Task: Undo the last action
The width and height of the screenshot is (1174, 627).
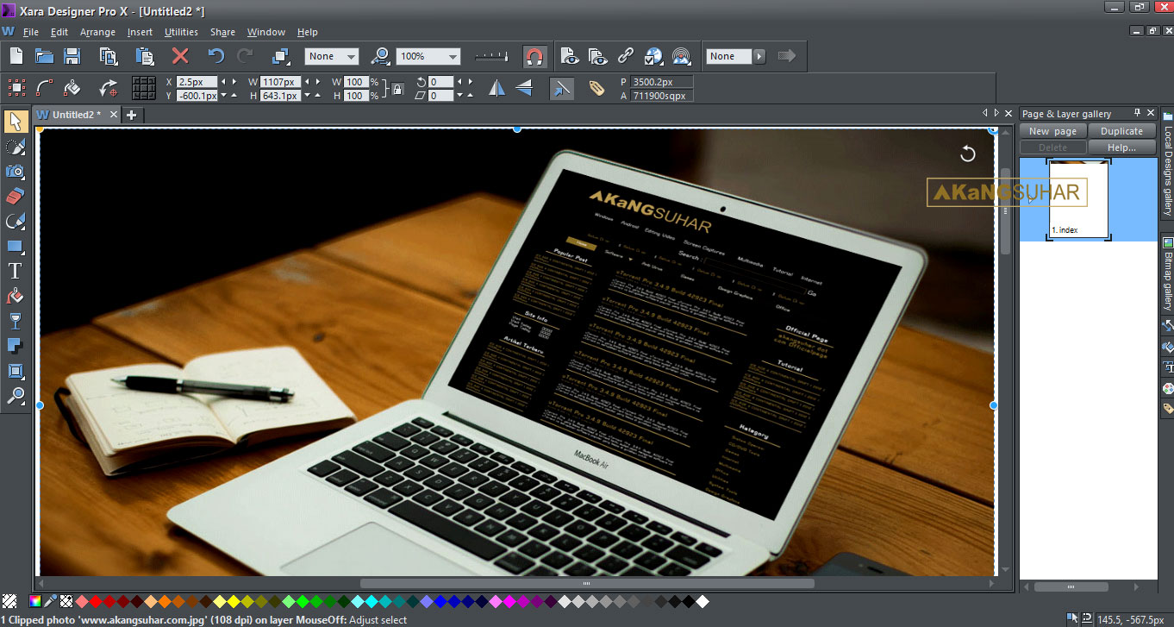Action: 216,56
